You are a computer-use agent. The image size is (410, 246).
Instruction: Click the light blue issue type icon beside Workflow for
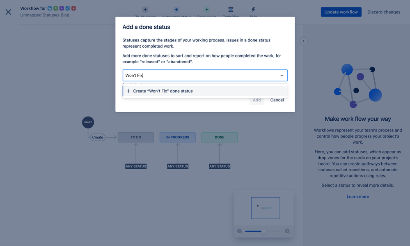(x=49, y=8)
